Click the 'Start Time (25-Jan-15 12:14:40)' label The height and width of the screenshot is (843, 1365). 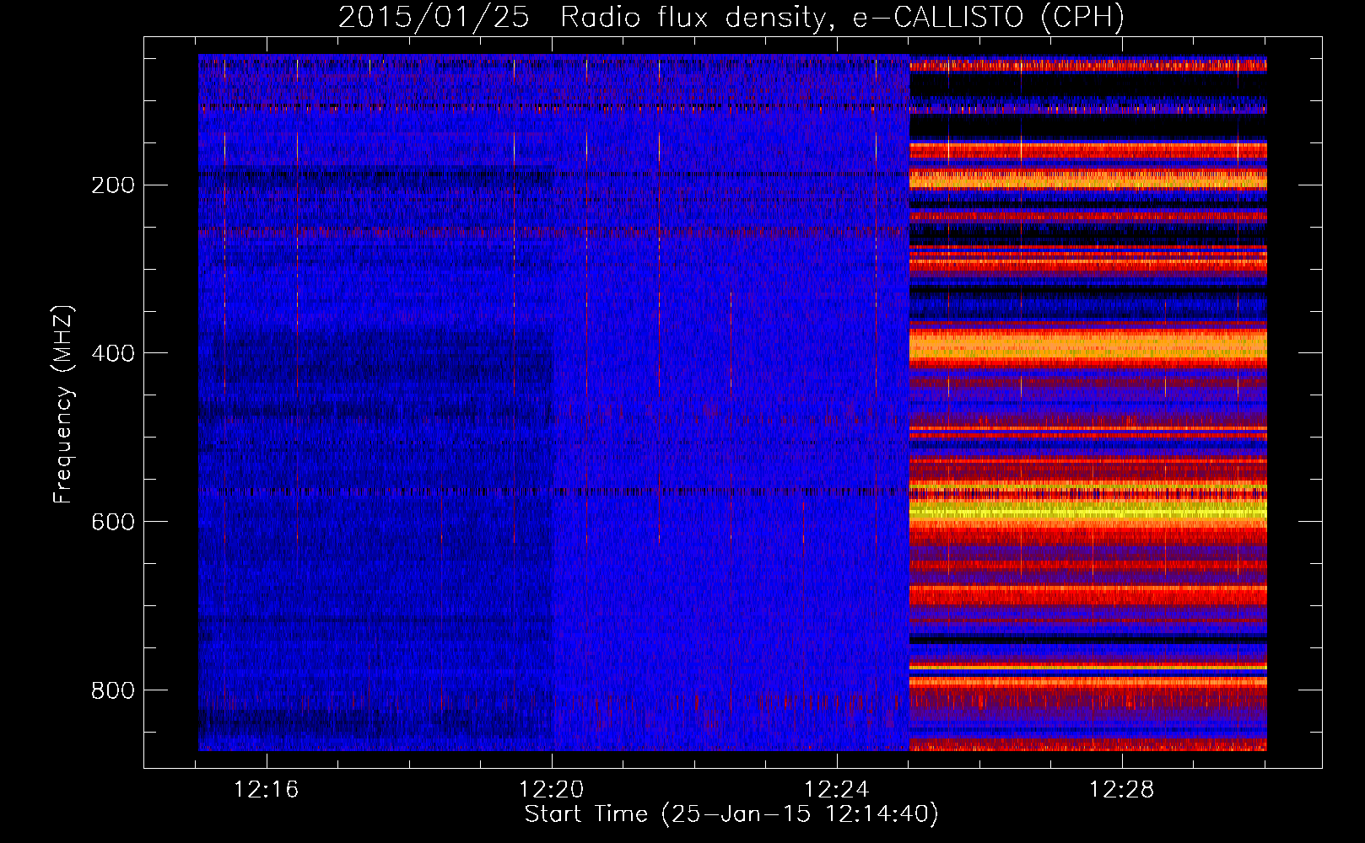731,814
